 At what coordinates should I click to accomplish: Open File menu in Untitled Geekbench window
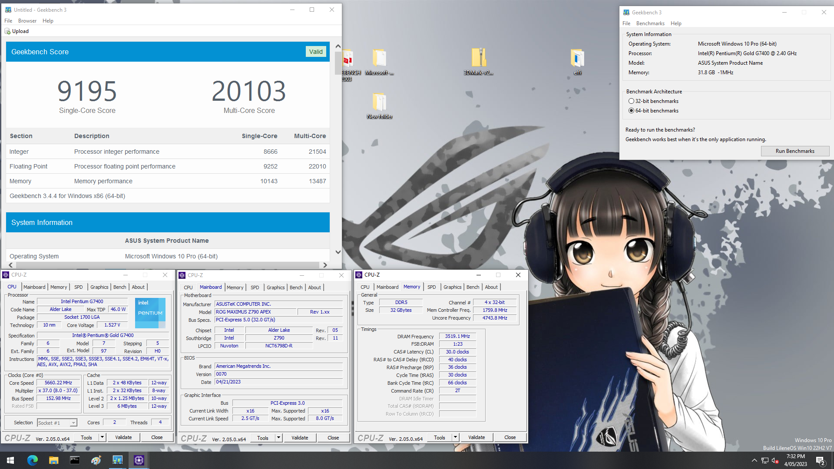[8, 21]
